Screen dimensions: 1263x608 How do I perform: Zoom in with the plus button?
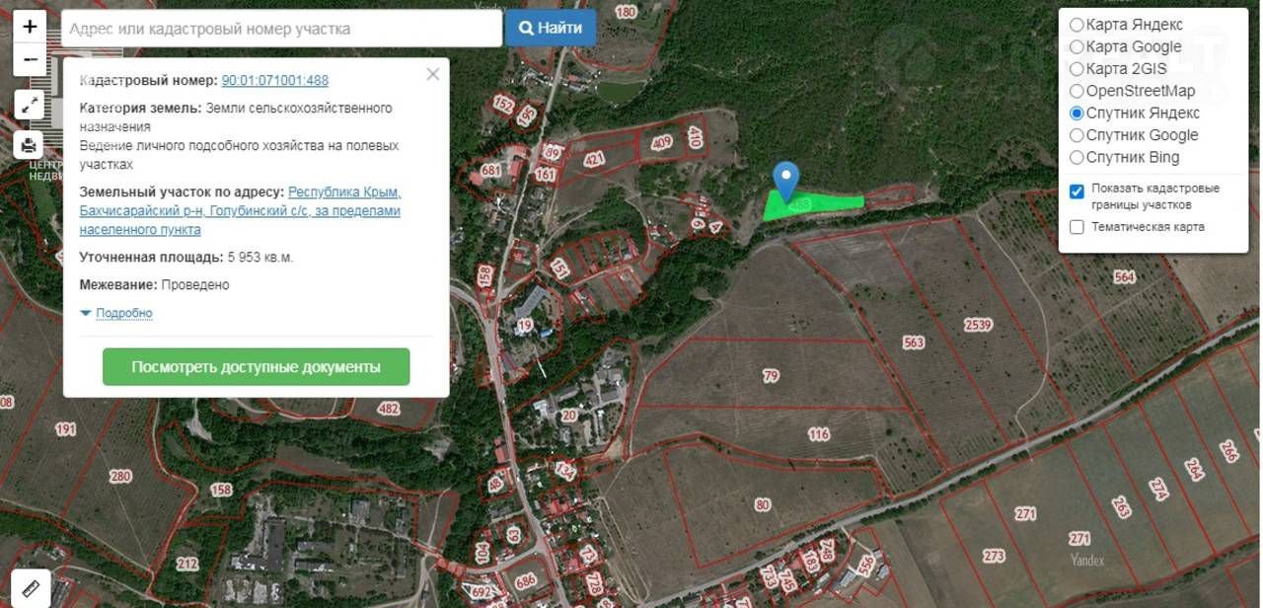pos(30,27)
